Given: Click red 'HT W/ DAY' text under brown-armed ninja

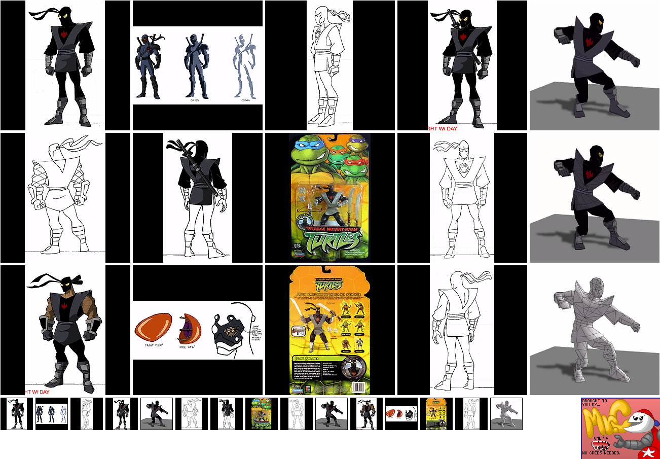Looking at the screenshot, I should (x=38, y=392).
